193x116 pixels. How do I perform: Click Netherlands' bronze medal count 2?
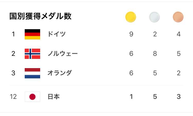click(x=179, y=73)
